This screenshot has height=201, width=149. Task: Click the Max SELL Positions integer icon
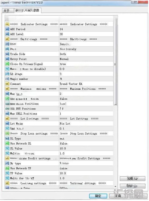coord(7,114)
